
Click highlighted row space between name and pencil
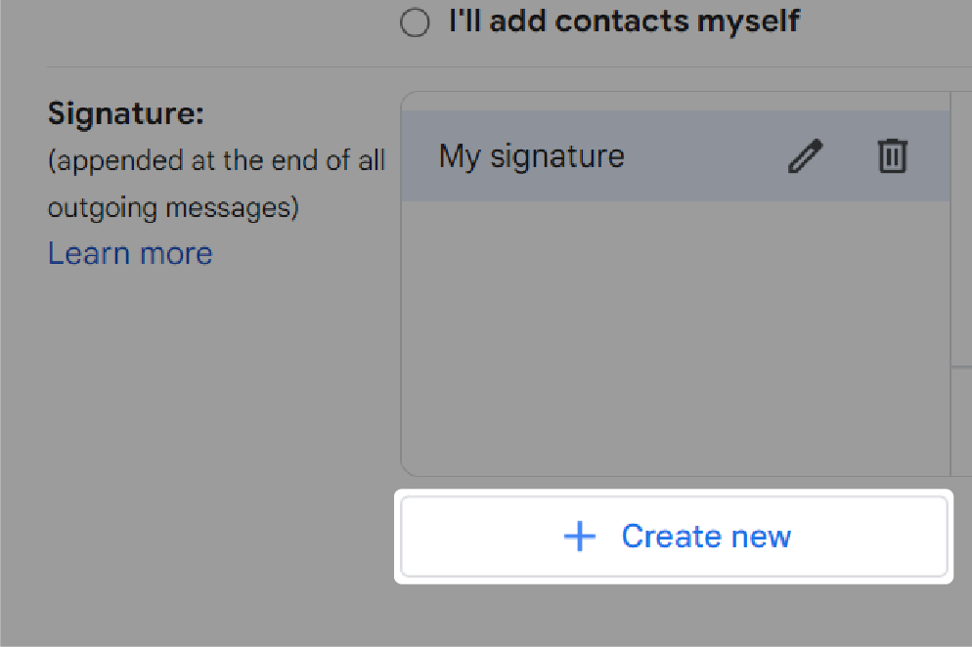pos(705,155)
